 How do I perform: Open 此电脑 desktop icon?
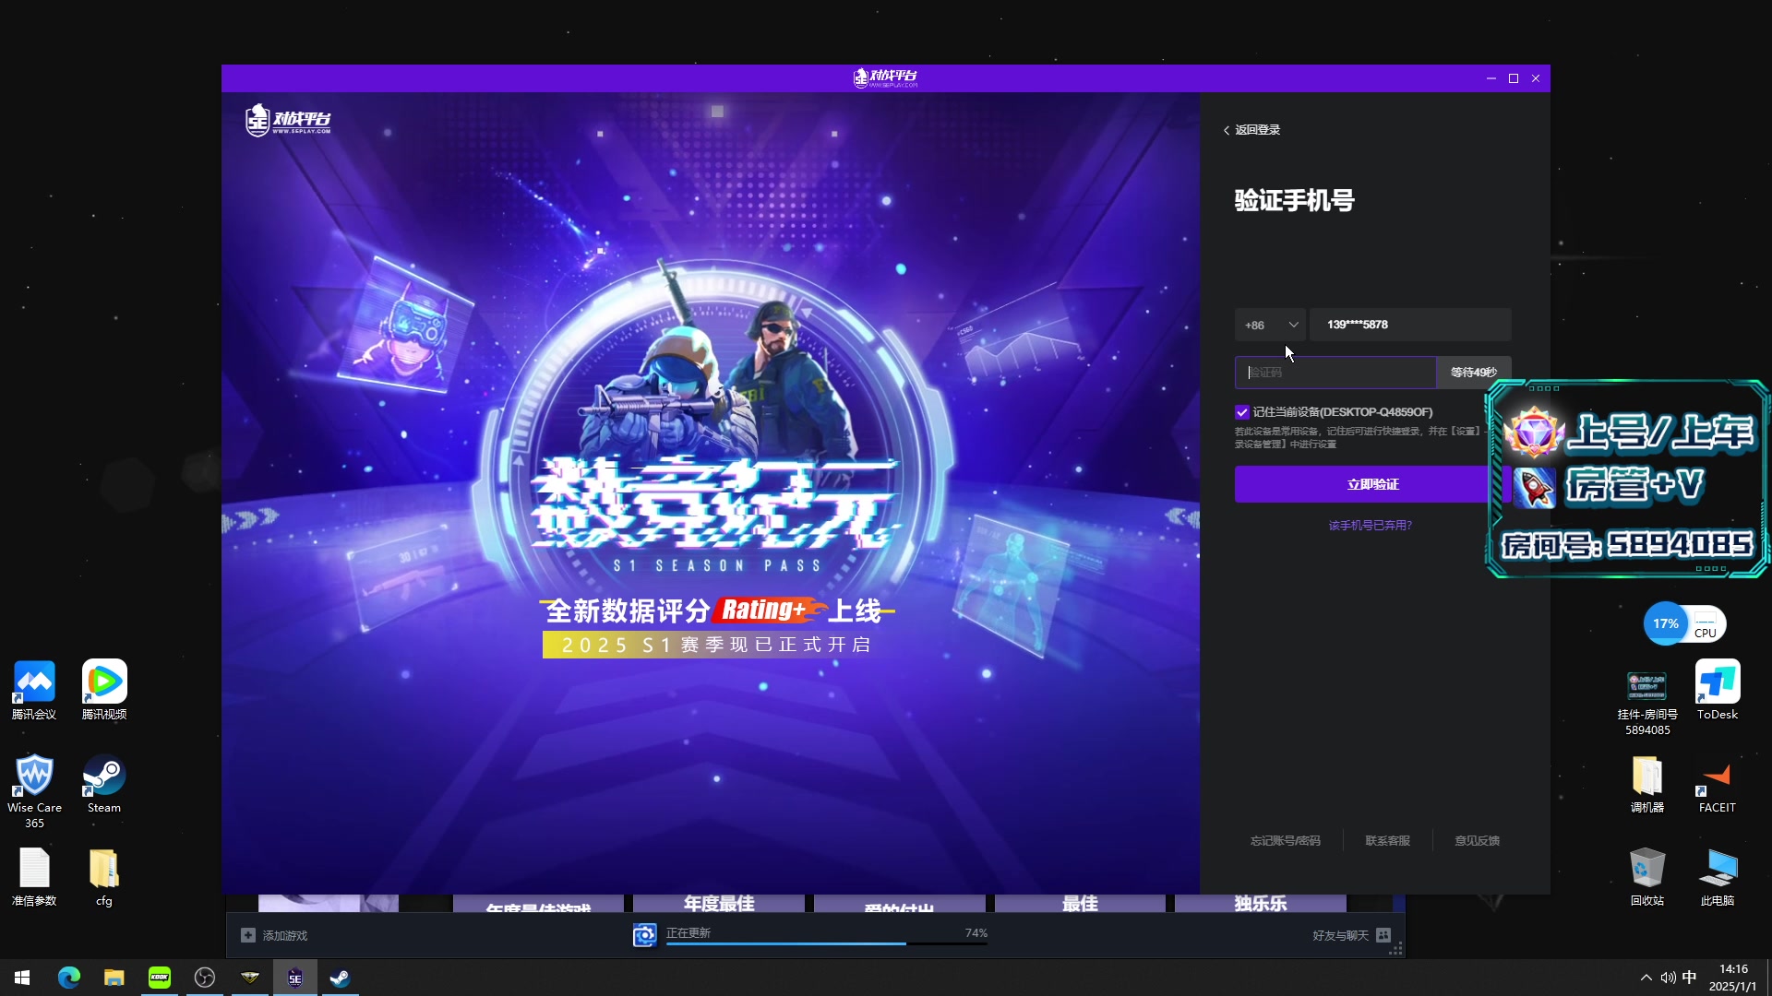click(1718, 877)
